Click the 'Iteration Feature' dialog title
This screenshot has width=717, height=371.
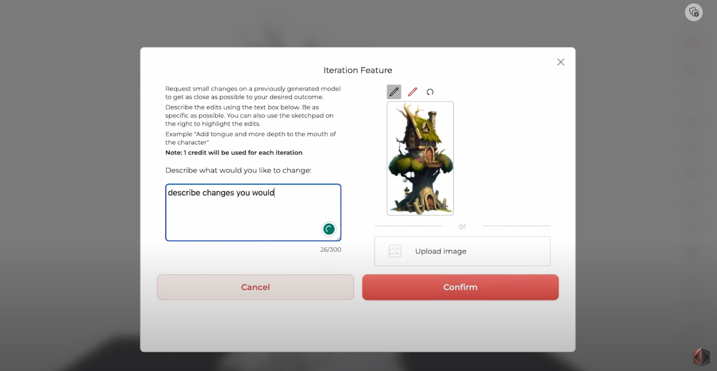[x=358, y=70]
